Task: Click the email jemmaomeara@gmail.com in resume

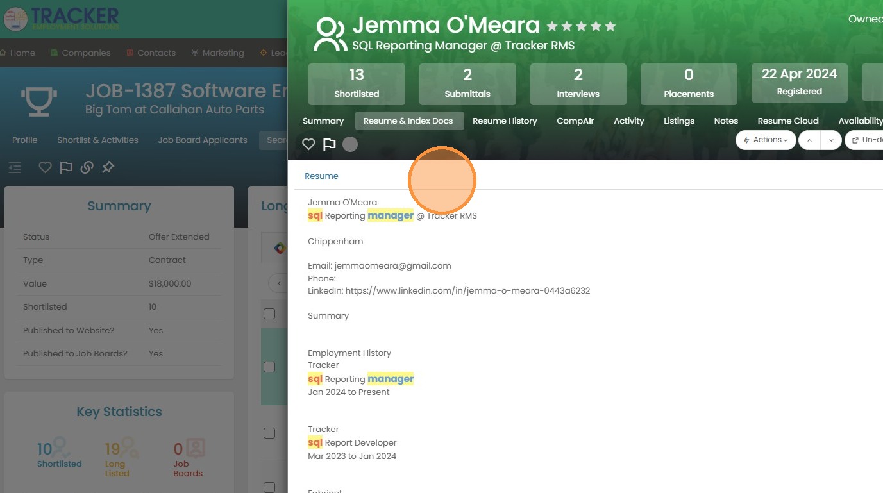Action: 392,265
